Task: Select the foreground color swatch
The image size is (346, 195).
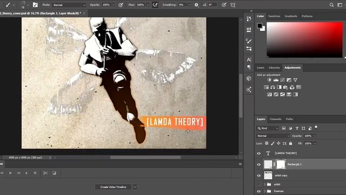Action: pyautogui.click(x=259, y=25)
